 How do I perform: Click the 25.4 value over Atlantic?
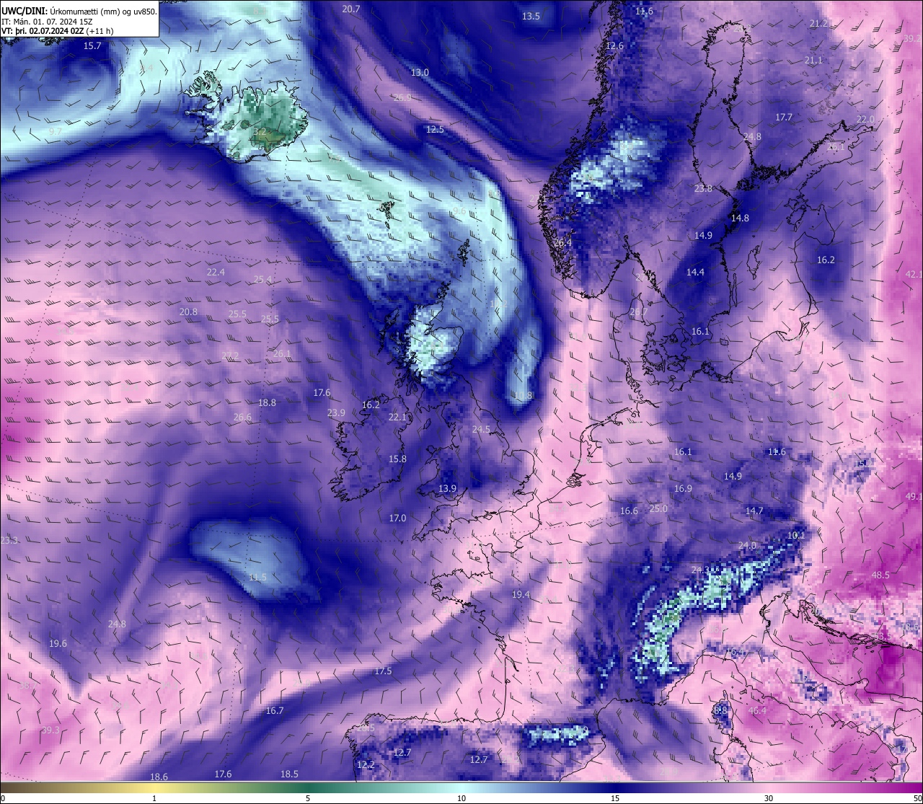(x=263, y=279)
